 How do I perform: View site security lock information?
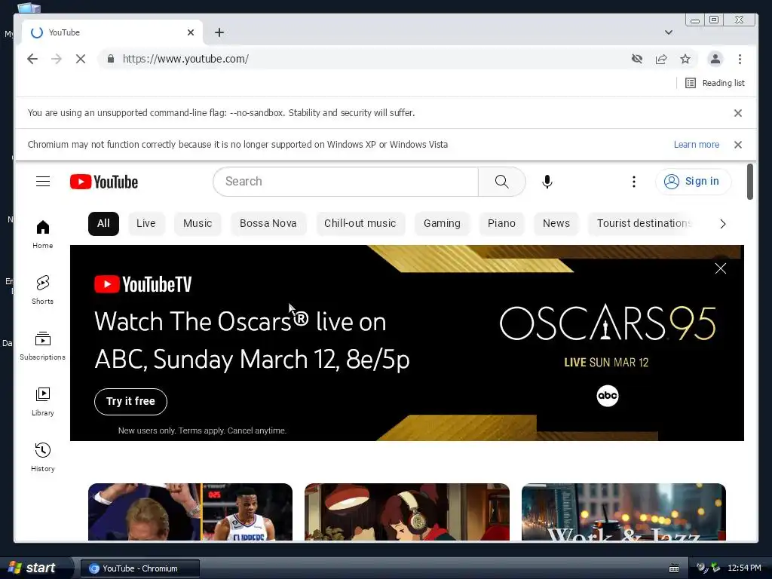[x=111, y=59]
